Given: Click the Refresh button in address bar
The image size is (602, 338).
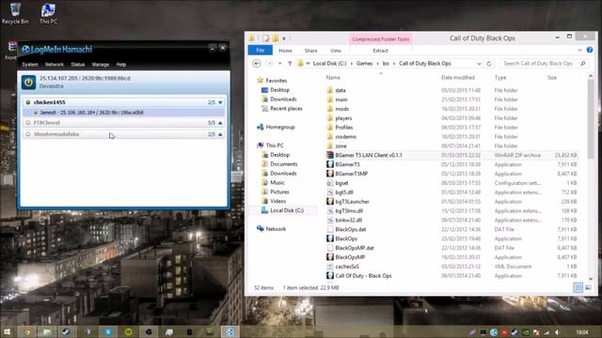Looking at the screenshot, I should click(x=489, y=64).
